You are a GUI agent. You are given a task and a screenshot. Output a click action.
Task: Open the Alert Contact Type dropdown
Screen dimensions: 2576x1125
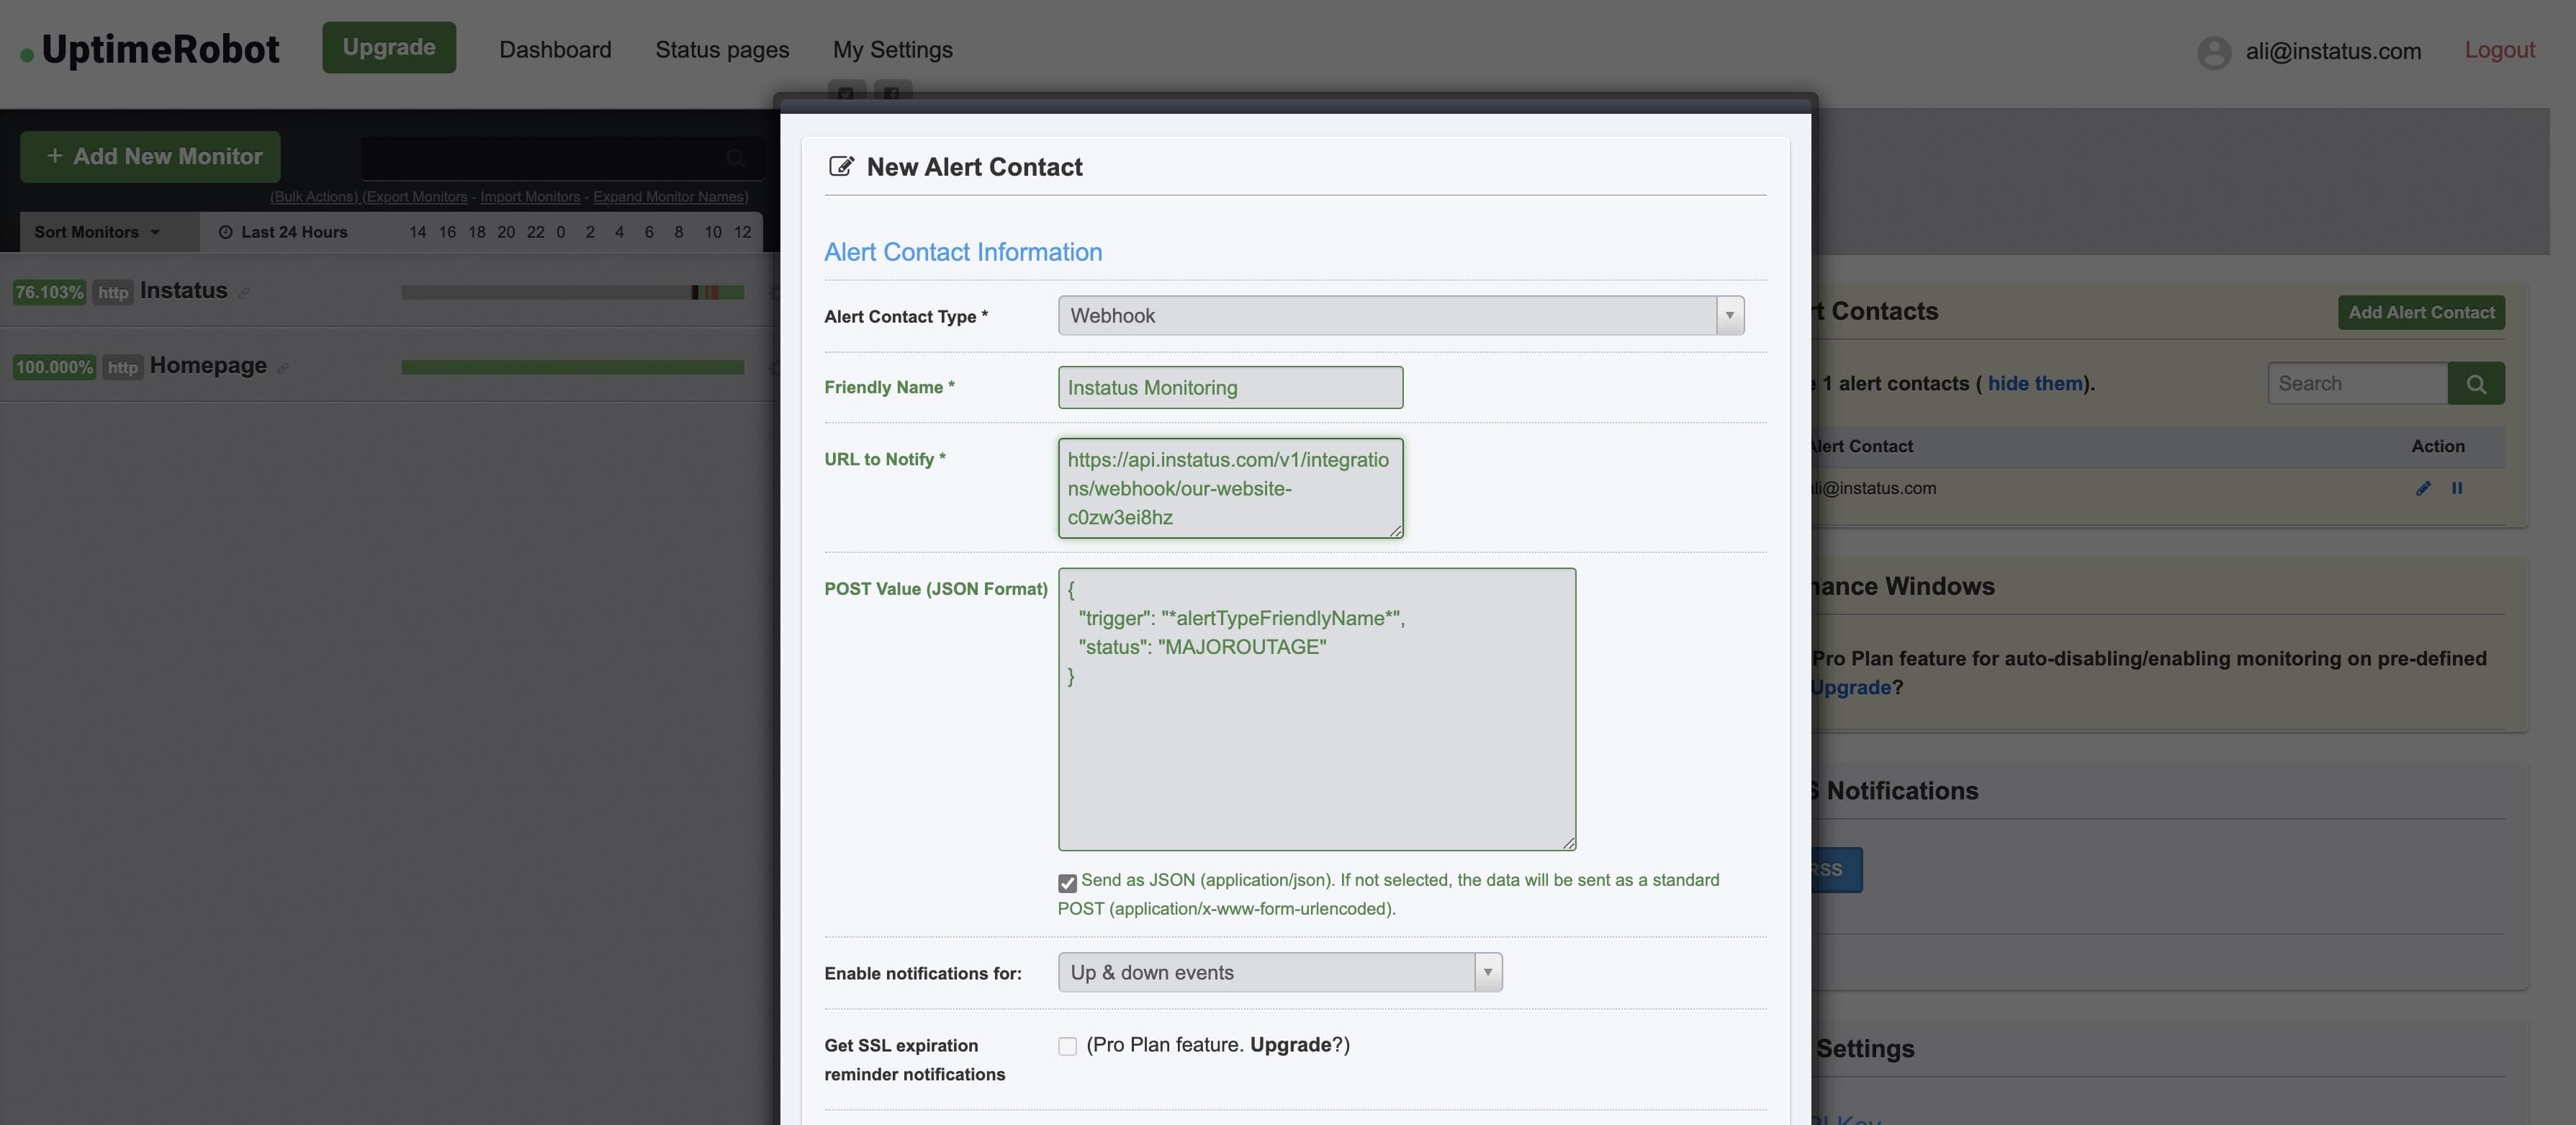pos(1400,316)
